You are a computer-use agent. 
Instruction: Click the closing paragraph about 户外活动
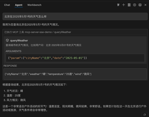pos(74,108)
